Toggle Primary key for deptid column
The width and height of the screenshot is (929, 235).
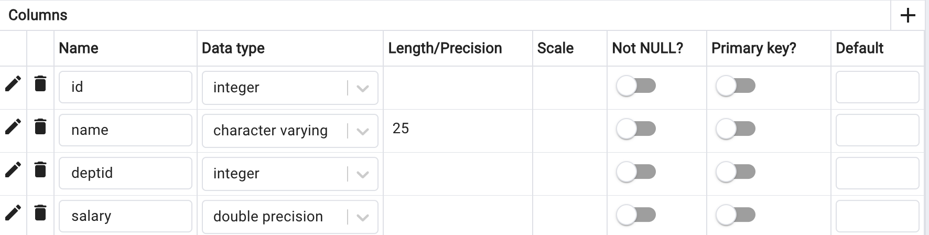click(736, 172)
